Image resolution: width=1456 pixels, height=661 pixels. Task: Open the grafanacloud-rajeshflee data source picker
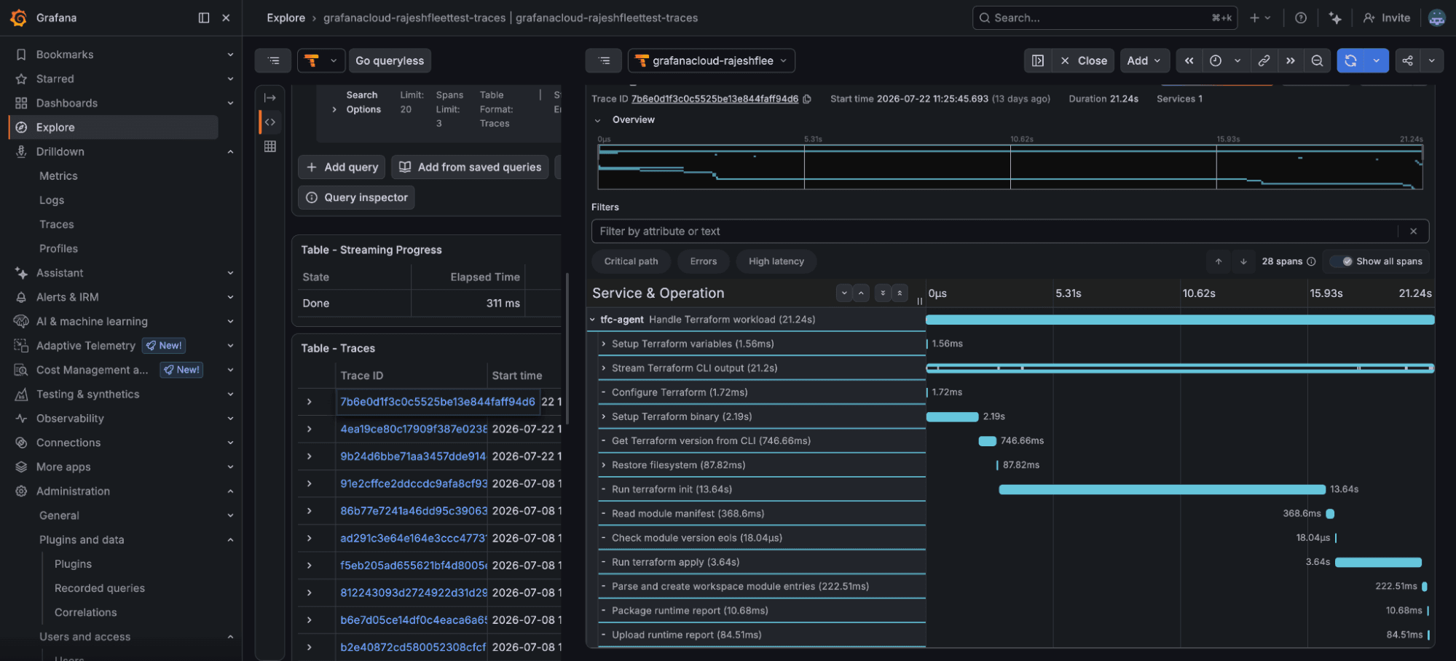(x=711, y=61)
